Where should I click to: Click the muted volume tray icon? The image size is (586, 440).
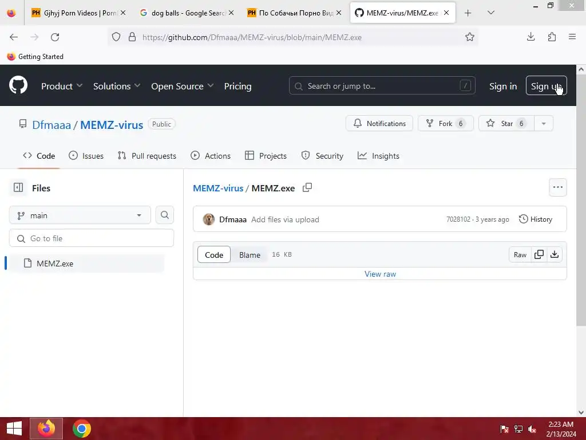532,429
